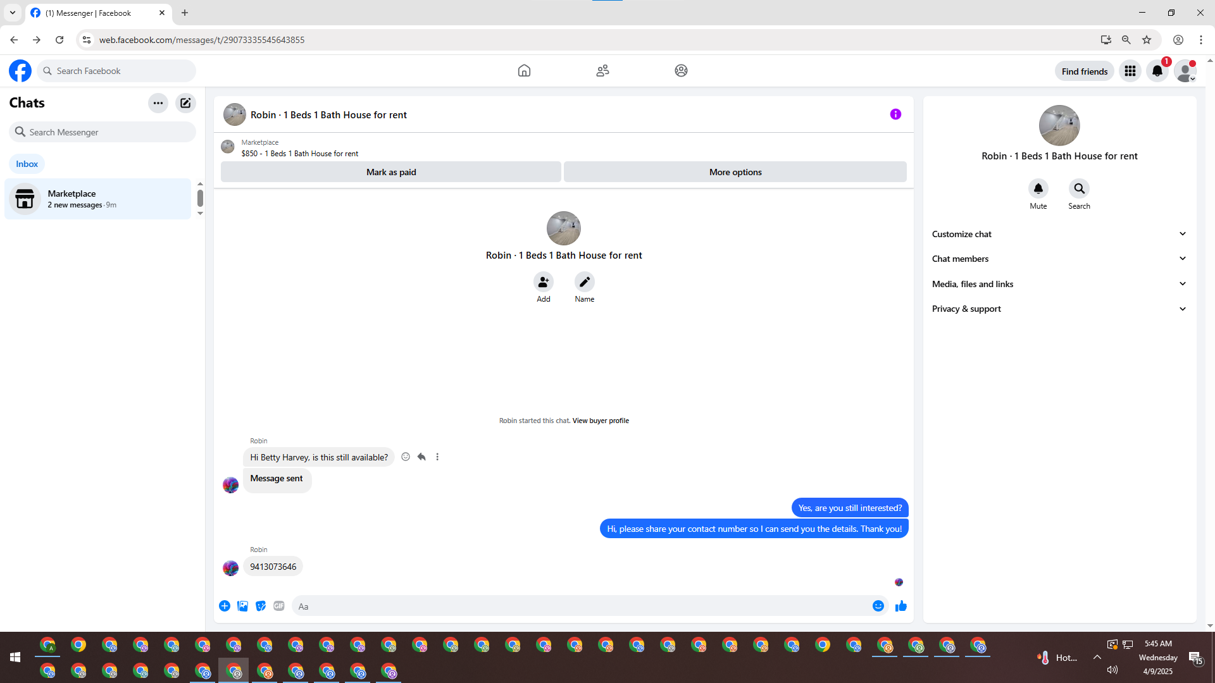The width and height of the screenshot is (1215, 683).
Task: Click the message text box
Action: coord(582,606)
